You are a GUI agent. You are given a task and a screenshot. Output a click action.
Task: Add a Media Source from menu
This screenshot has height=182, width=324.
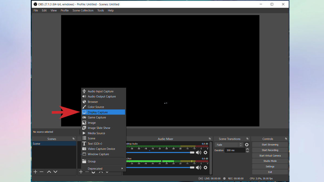click(x=103, y=133)
